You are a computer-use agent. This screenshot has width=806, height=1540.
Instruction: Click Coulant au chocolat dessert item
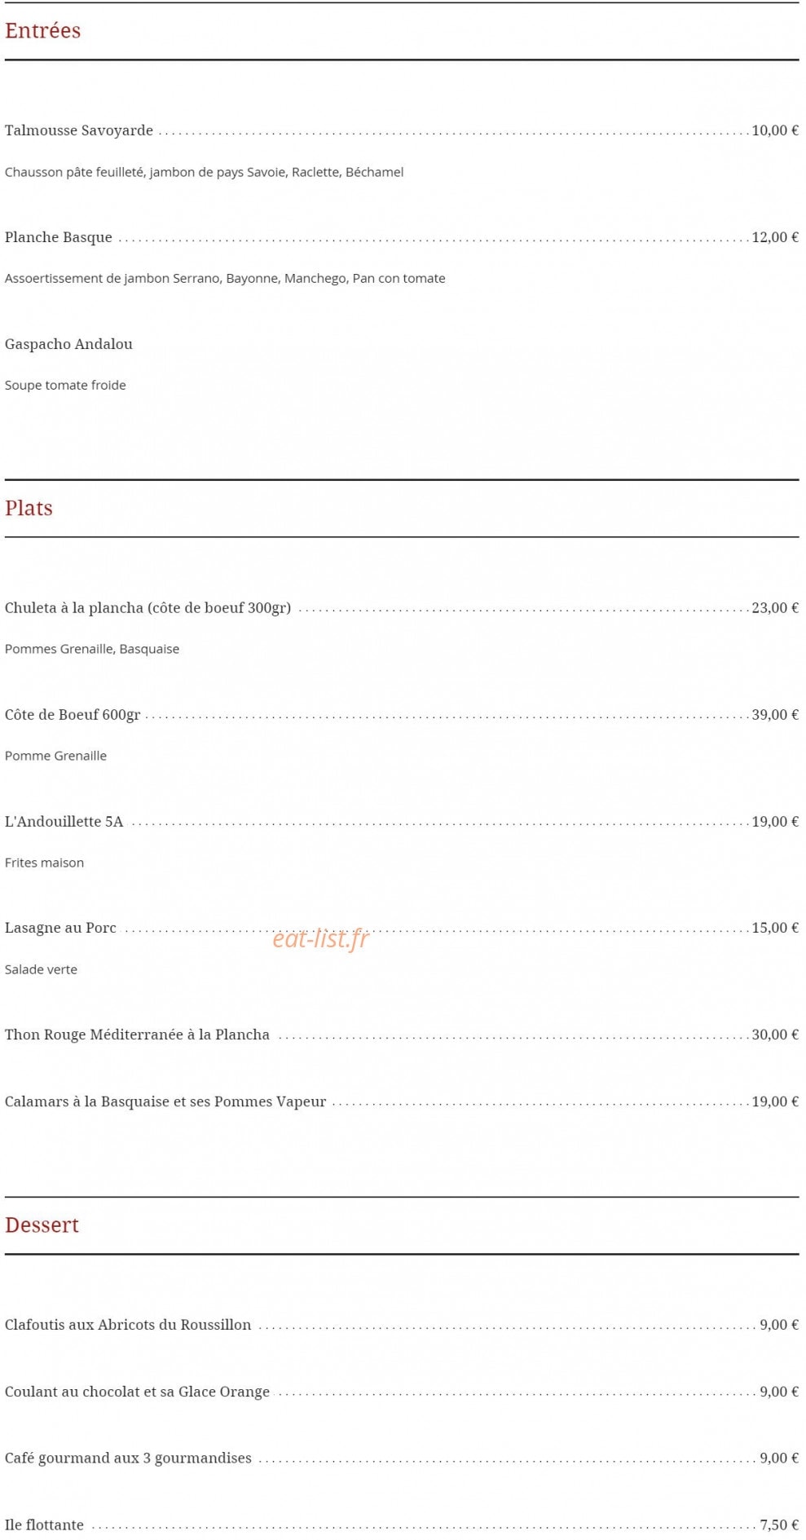coord(137,1392)
